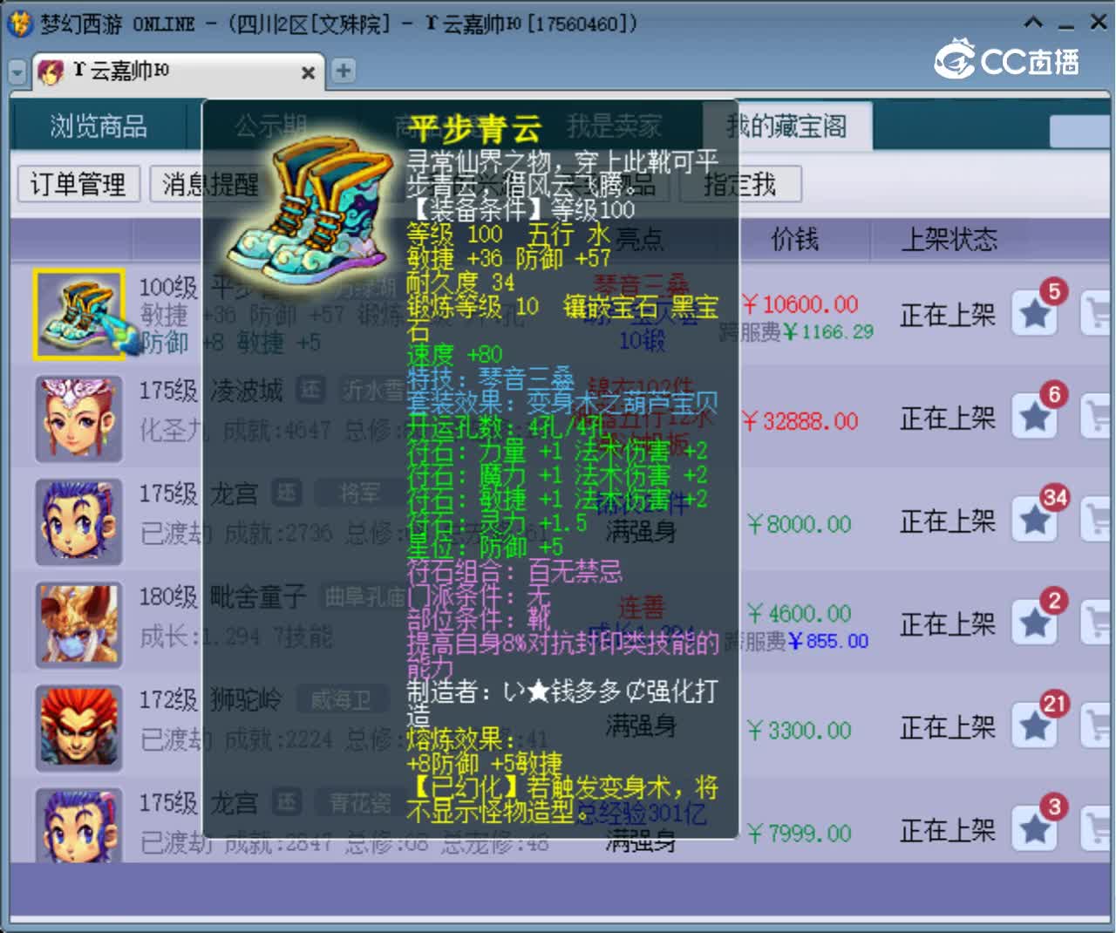Favorite the ¥4600.00 item star

[x=1035, y=623]
